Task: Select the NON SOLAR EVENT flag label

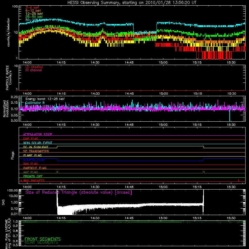Action: coord(38,143)
